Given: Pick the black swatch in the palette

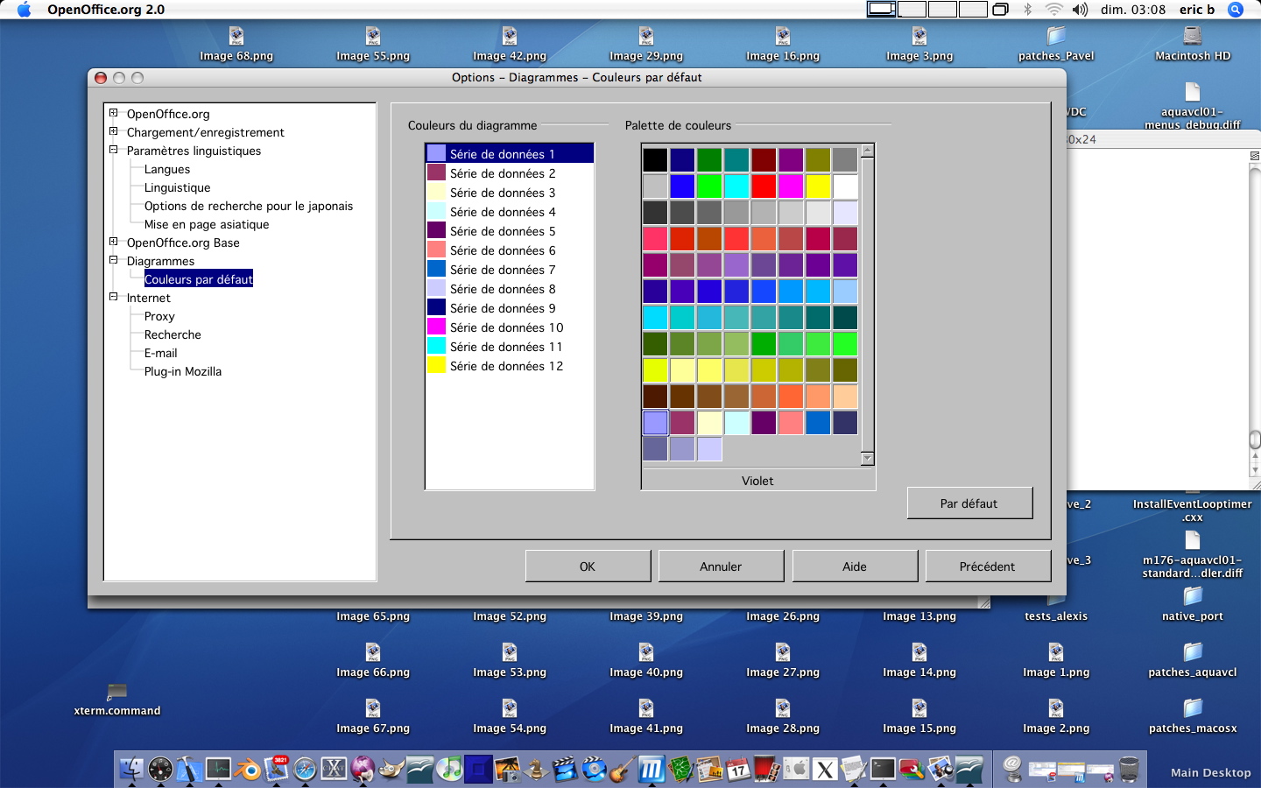Looking at the screenshot, I should (655, 160).
